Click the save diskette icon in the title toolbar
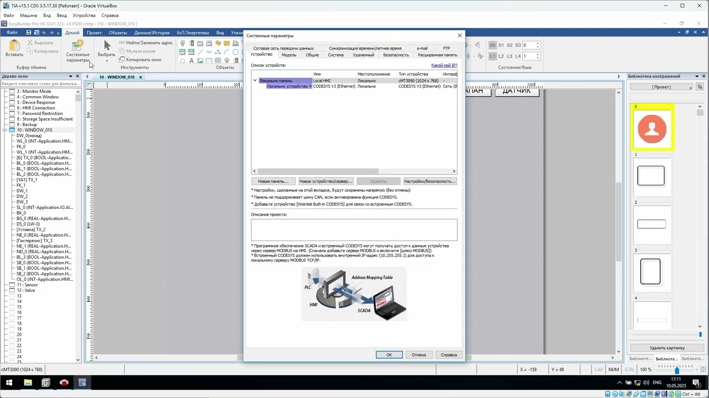Screen dimensions: 709x398 (29, 33)
